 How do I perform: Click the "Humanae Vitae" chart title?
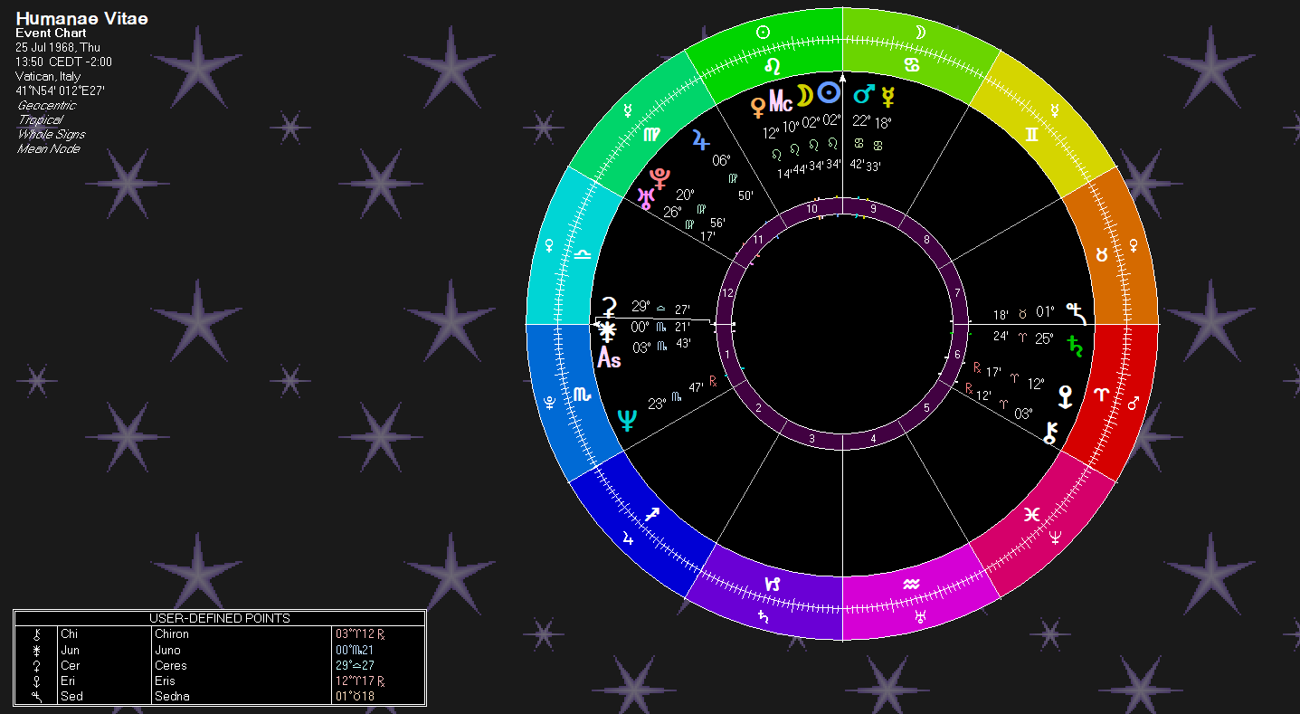(81, 18)
